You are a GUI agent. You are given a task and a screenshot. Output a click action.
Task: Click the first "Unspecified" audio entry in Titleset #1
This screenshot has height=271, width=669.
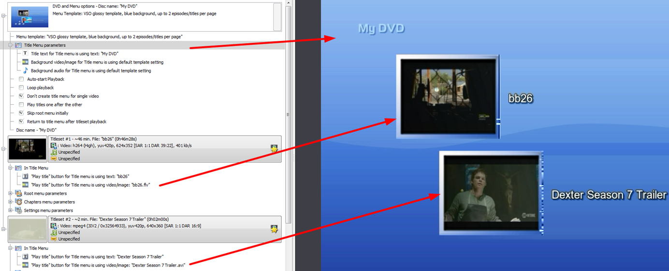click(x=69, y=152)
